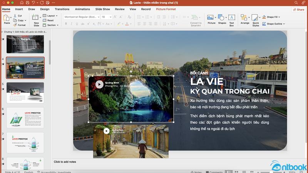Save the presentation with the disk icon

[27, 3]
